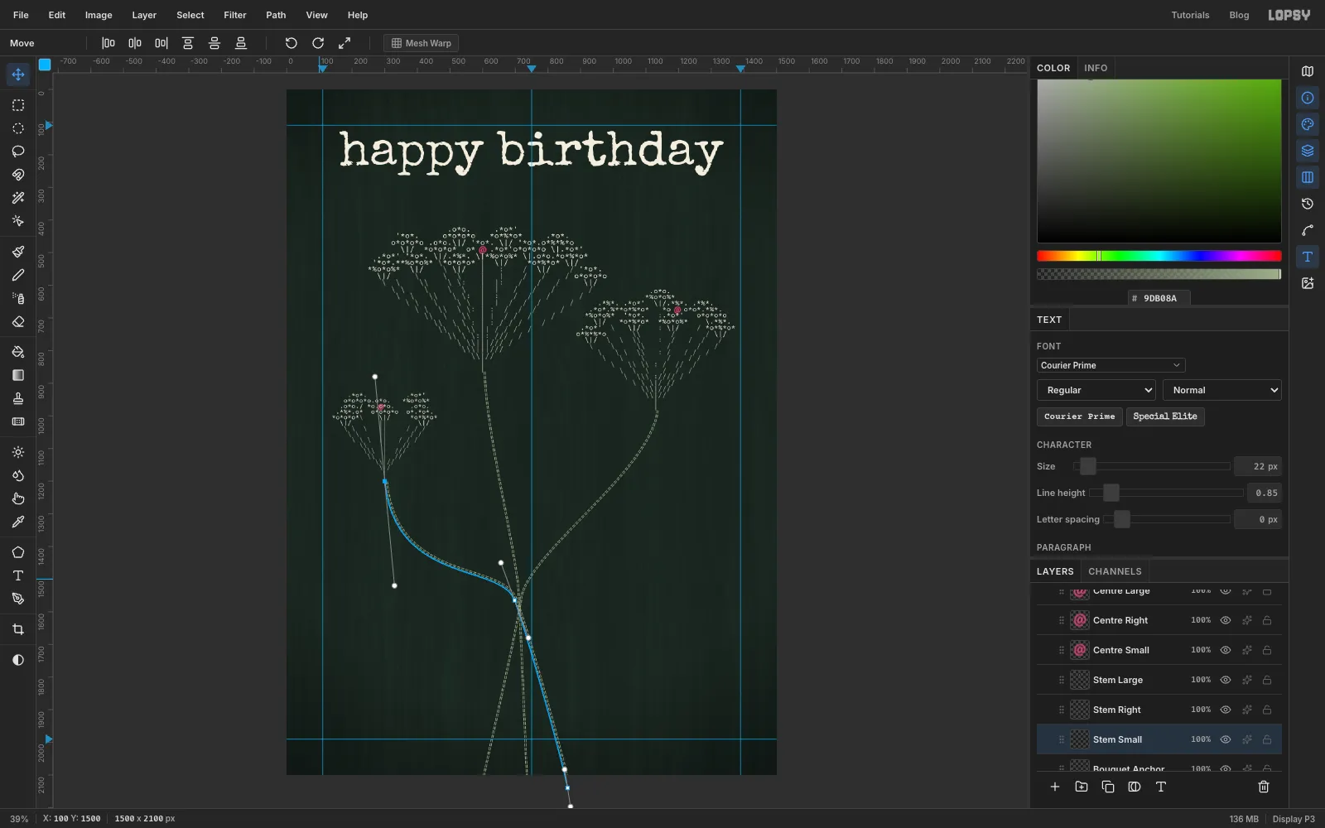Screen dimensions: 1325x828
Task: Open the Layer menu
Action: [x=144, y=15]
